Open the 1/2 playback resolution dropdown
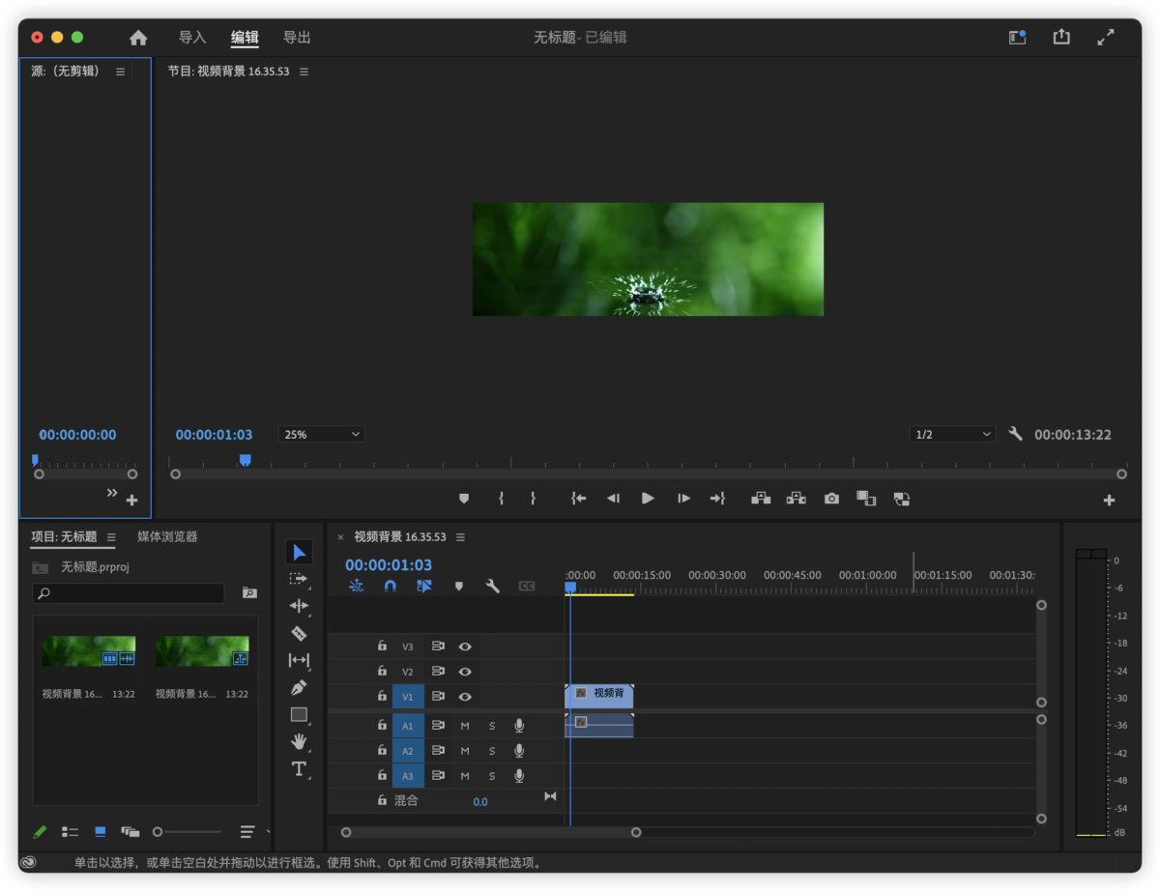Screen dimensions: 1160x891 coord(951,434)
